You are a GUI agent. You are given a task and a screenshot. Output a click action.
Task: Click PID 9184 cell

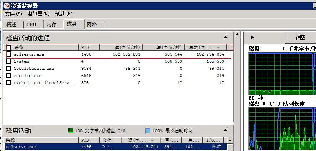point(86,69)
